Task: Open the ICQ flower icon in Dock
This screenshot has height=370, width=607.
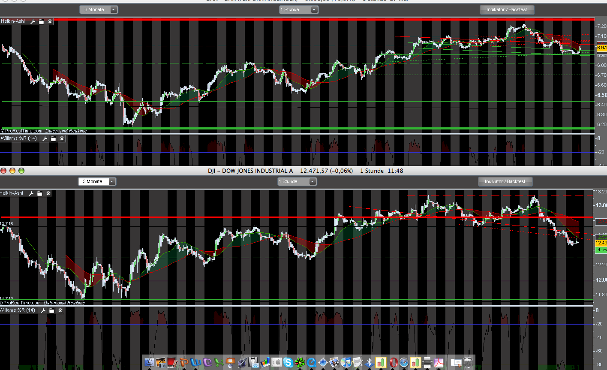Action: point(299,362)
